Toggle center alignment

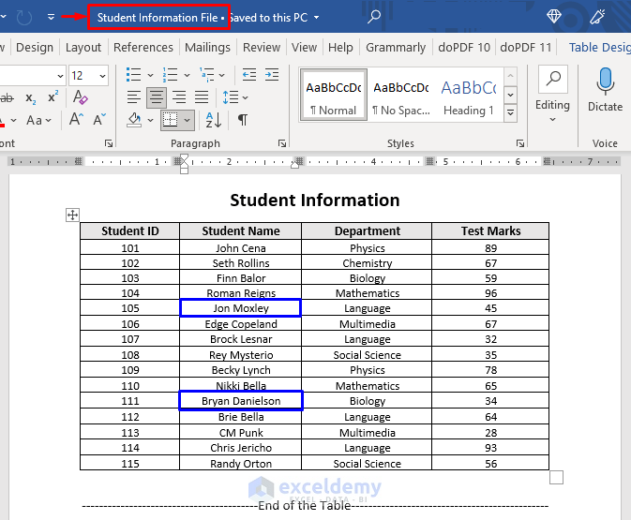coord(157,97)
